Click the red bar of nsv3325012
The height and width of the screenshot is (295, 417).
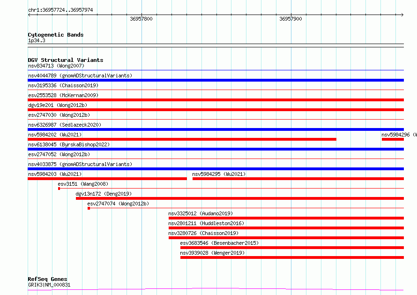click(x=286, y=218)
